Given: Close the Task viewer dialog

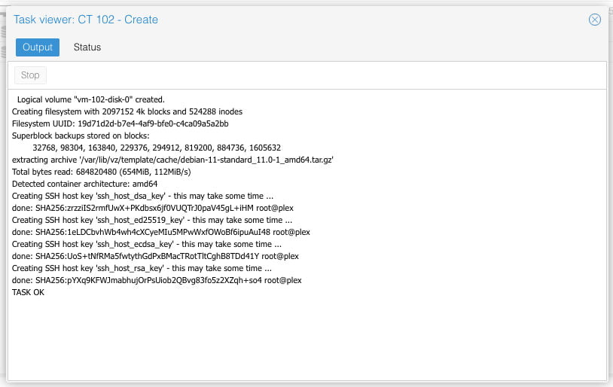Looking at the screenshot, I should [x=594, y=20].
